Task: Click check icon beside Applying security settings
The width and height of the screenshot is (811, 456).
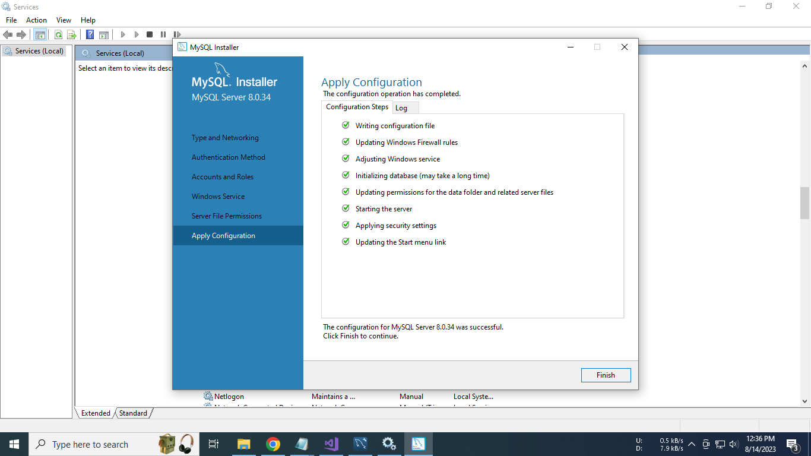Action: point(346,225)
